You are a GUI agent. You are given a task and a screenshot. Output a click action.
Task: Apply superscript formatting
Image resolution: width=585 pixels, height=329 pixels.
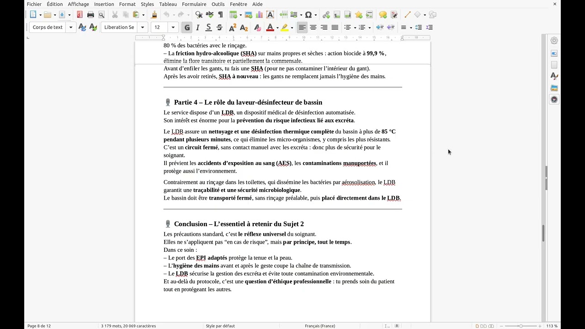coord(233,27)
